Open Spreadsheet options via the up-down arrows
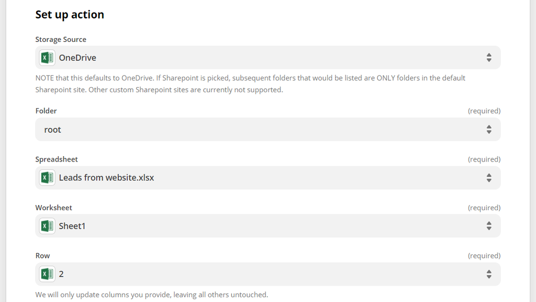Image resolution: width=536 pixels, height=302 pixels. (x=488, y=178)
